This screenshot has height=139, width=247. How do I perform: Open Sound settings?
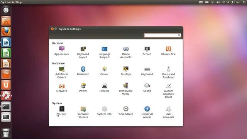click(x=147, y=88)
